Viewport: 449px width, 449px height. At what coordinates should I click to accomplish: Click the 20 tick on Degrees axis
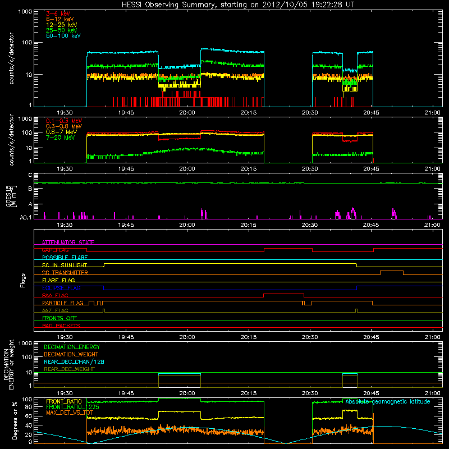pos(29,434)
